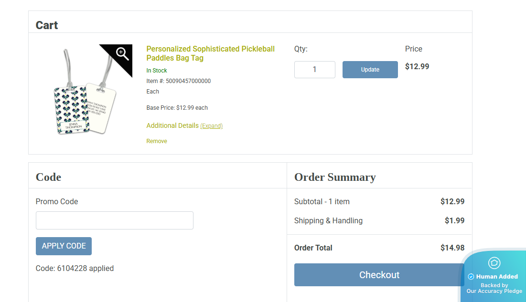Image resolution: width=526 pixels, height=302 pixels.
Task: Click the checkmark icon beside Human Added
Action: pos(471,277)
